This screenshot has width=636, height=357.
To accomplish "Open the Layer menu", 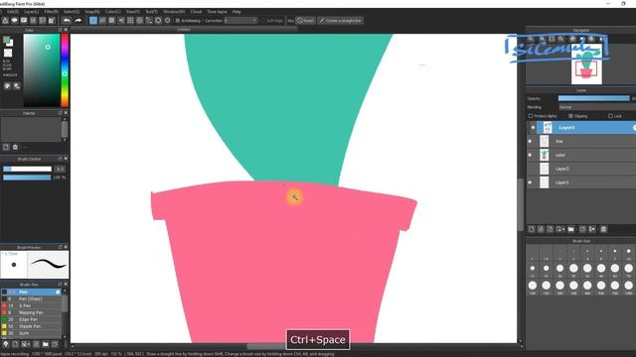I will pos(32,12).
